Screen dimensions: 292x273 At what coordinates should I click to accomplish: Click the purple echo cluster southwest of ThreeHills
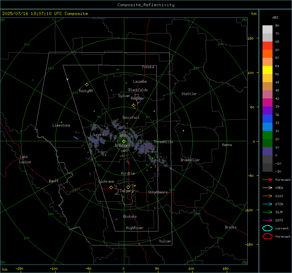[146, 147]
